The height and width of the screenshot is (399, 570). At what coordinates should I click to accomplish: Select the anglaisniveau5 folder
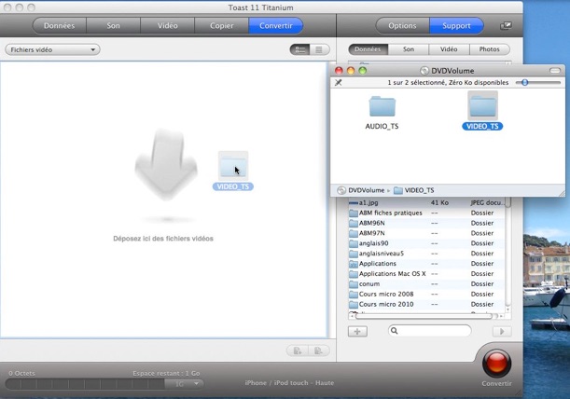point(426,254)
